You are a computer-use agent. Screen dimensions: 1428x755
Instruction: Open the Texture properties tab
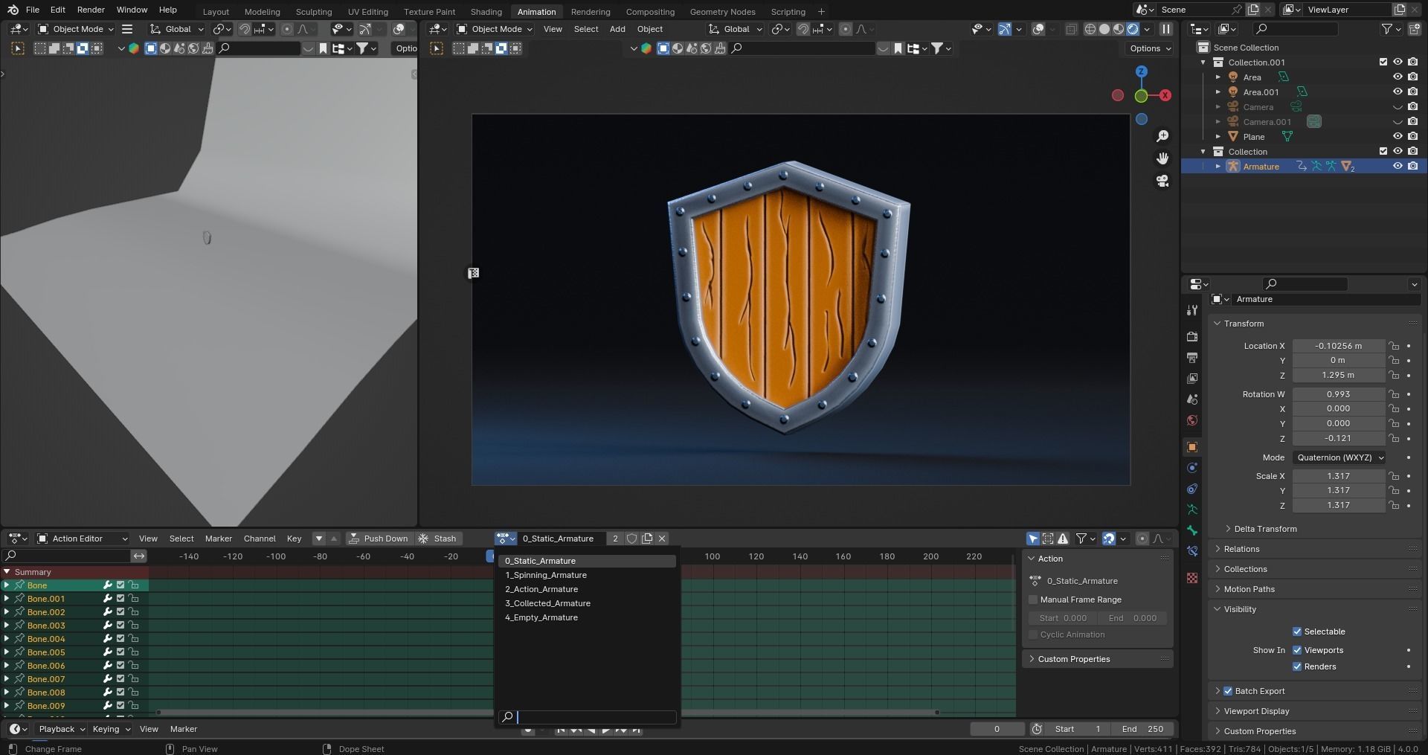pyautogui.click(x=1192, y=578)
